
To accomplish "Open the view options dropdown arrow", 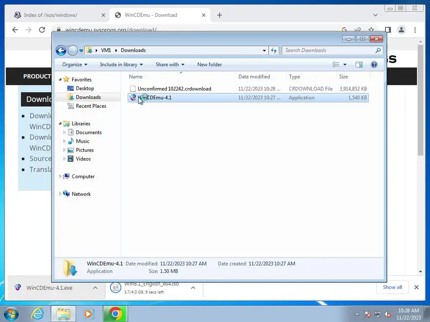I will pos(345,65).
